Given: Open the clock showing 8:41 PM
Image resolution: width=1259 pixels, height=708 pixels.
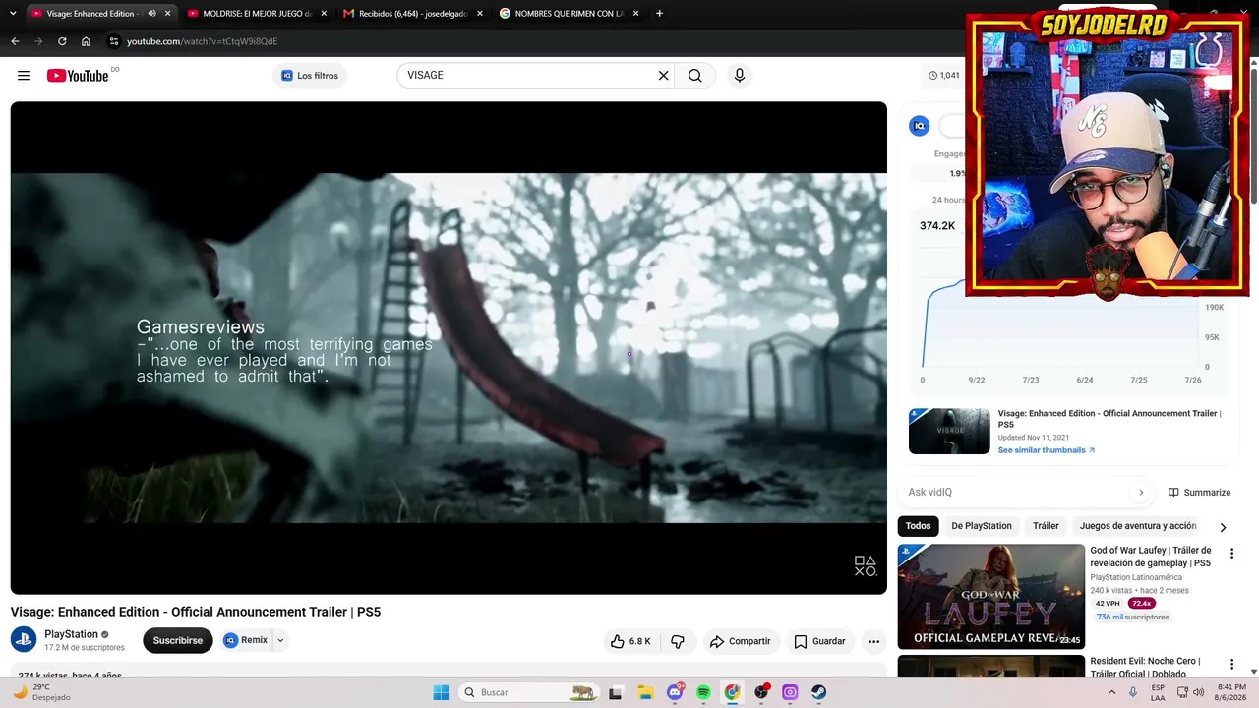Looking at the screenshot, I should [1231, 692].
